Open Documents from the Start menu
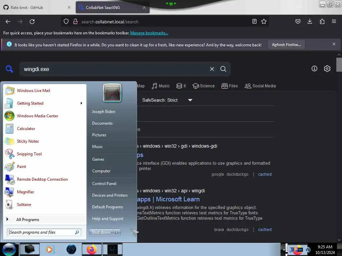The width and height of the screenshot is (342, 256). tap(102, 123)
